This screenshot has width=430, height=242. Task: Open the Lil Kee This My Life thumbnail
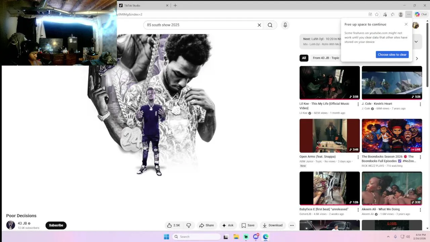330,83
